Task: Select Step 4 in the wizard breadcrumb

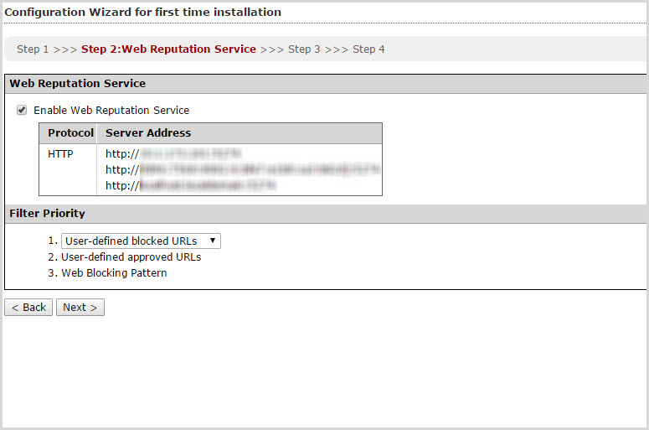Action: [368, 49]
